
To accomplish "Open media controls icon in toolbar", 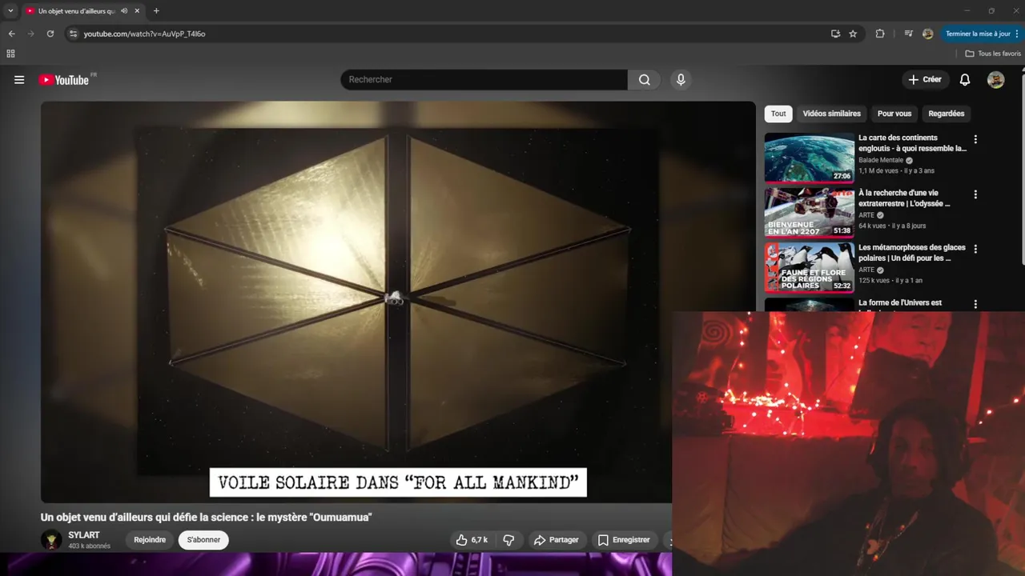I will coord(908,34).
